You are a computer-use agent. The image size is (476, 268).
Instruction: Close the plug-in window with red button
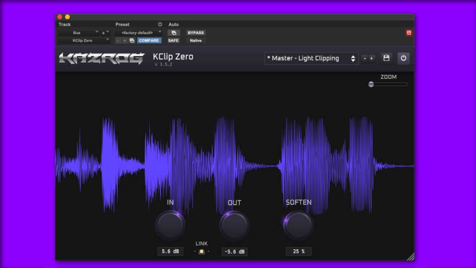pyautogui.click(x=60, y=17)
